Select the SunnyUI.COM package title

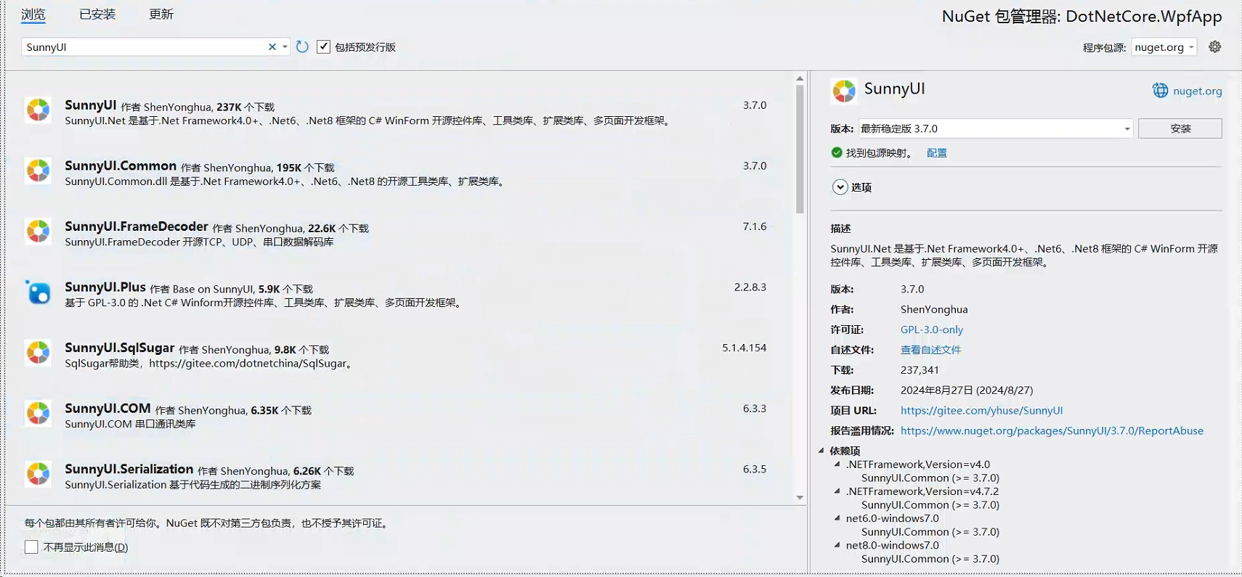click(x=107, y=409)
